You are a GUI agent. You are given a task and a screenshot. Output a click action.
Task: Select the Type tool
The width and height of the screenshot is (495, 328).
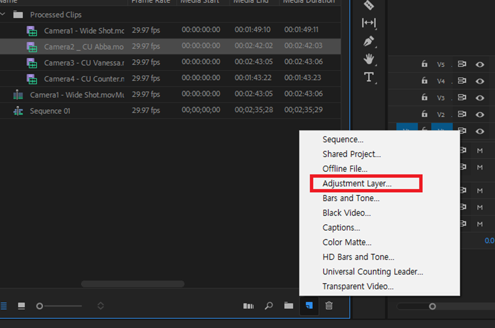tap(369, 77)
